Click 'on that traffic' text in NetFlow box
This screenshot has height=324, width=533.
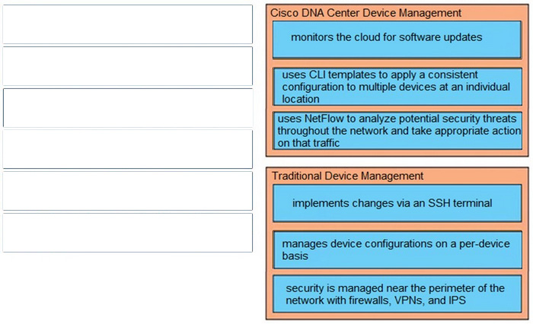coord(308,143)
